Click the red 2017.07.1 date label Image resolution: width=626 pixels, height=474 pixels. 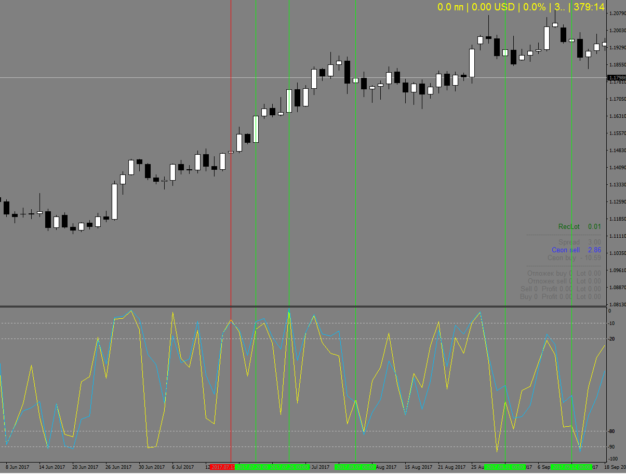(222, 467)
